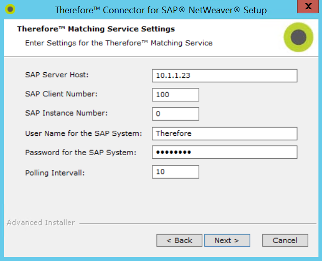Viewport: 322px width, 261px height.
Task: Focus the SAP Instance Number field
Action: tap(175, 114)
